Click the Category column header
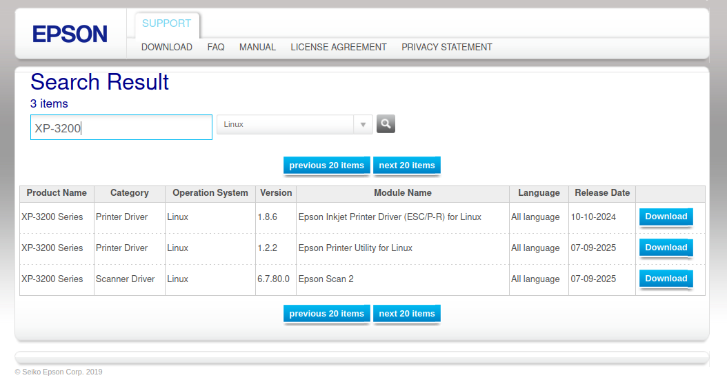 [130, 192]
